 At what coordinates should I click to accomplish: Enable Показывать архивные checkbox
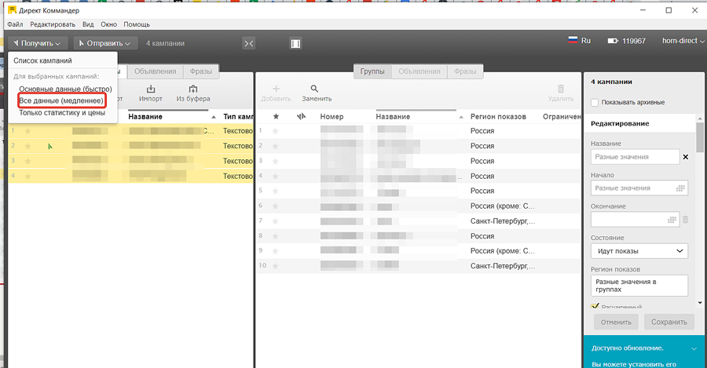(595, 102)
